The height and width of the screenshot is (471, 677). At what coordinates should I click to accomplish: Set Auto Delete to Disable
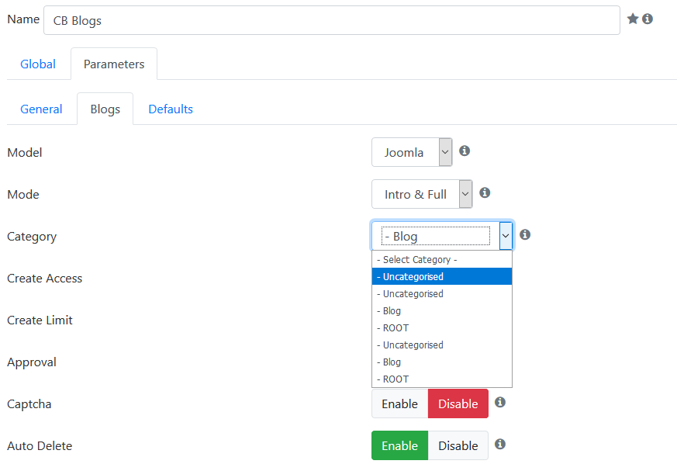coord(458,445)
